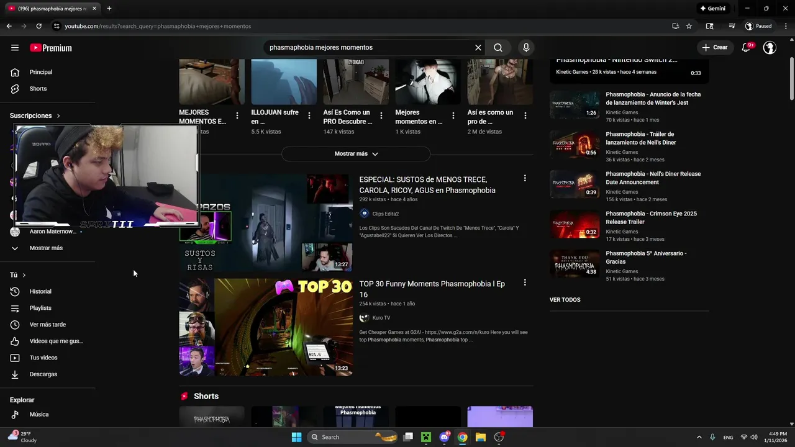
Task: Clear the search query with the X
Action: coord(478,48)
